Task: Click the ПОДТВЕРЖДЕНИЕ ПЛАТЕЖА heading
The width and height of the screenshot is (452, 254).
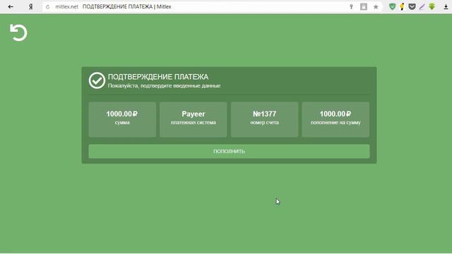Action: 158,77
